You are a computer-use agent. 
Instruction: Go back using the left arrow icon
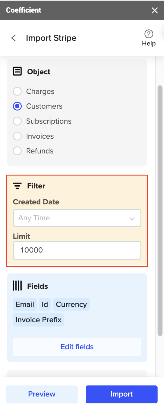(x=13, y=38)
